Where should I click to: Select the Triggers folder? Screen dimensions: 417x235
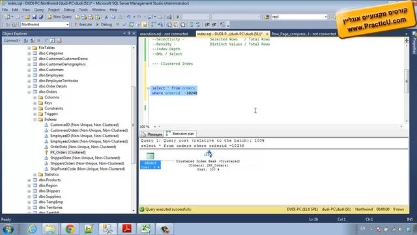pyautogui.click(x=51, y=114)
